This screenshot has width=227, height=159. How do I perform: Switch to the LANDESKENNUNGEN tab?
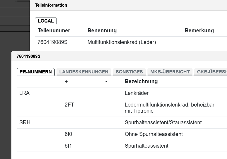[x=84, y=72]
